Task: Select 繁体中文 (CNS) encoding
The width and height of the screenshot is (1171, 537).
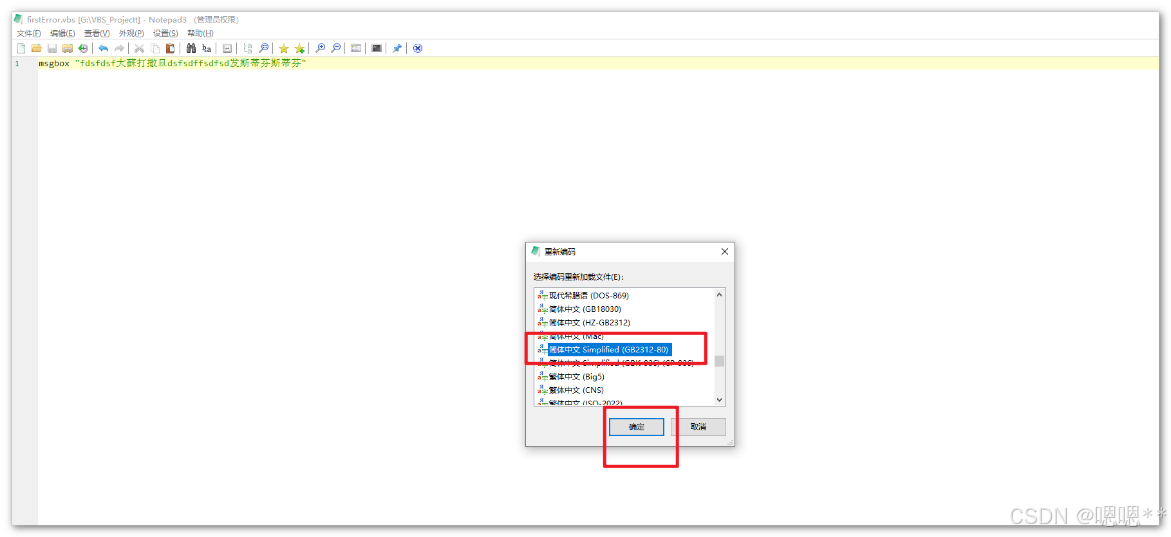Action: pos(571,390)
